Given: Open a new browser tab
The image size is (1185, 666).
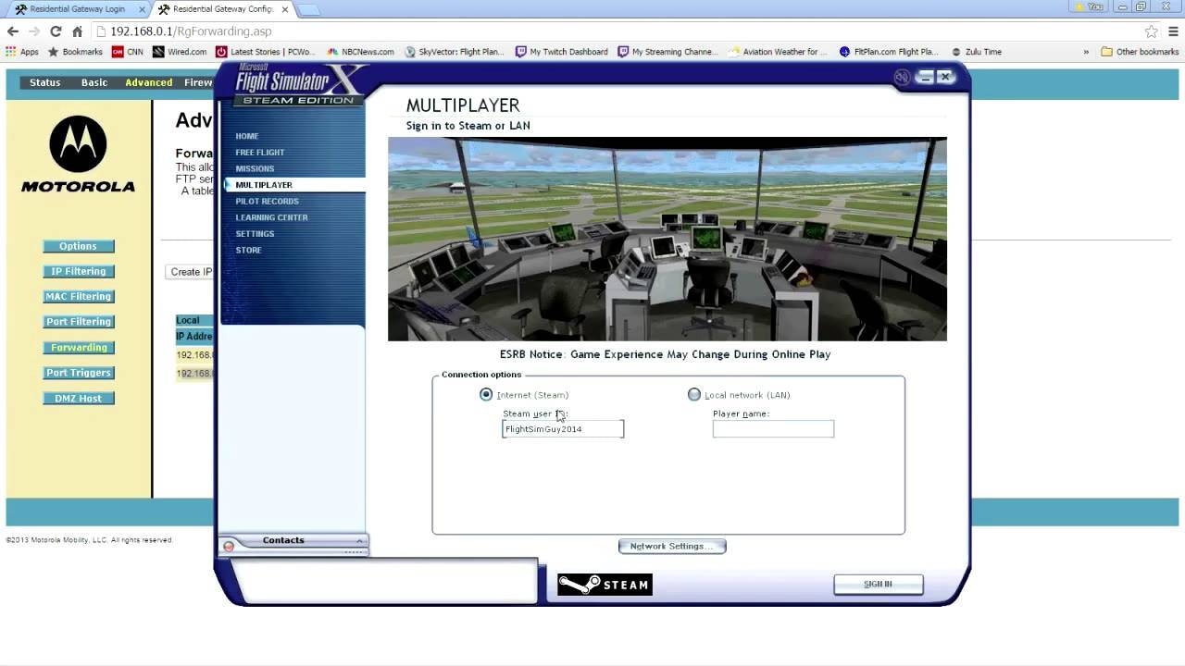Looking at the screenshot, I should 307,10.
